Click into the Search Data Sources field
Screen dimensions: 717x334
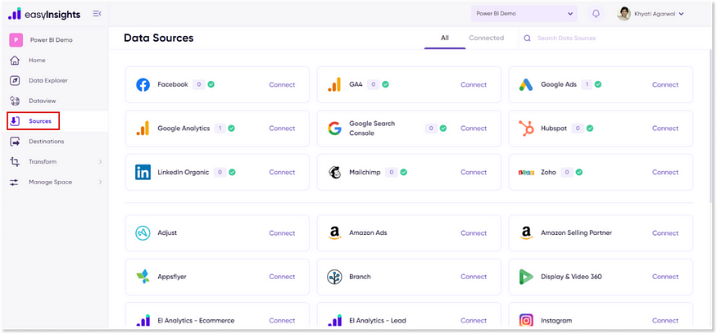(x=610, y=38)
